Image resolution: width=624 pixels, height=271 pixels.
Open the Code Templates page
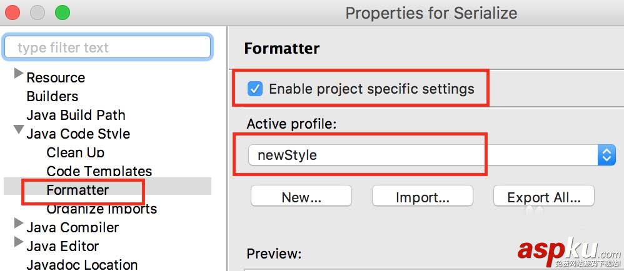(x=99, y=171)
